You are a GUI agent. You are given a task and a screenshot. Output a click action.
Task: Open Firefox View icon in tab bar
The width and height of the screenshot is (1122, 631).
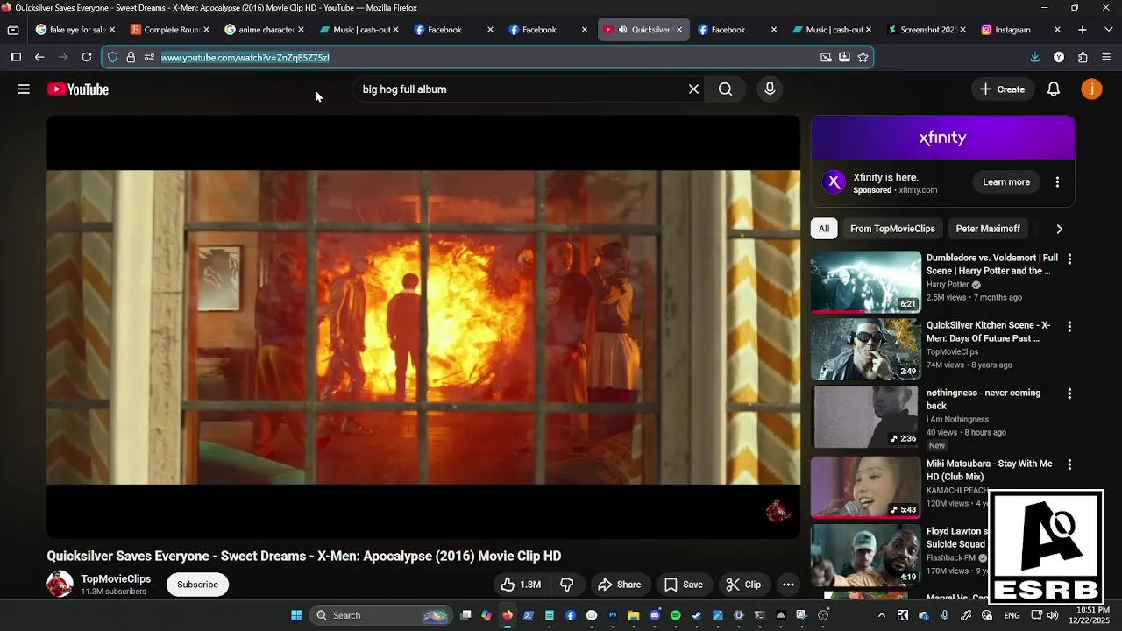(13, 30)
